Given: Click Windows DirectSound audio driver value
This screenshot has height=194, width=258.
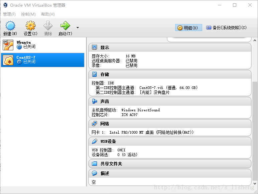Looking at the screenshot, I should 140,110.
